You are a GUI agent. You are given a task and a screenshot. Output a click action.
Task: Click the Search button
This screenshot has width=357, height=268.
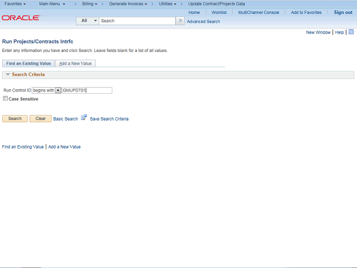(x=15, y=118)
